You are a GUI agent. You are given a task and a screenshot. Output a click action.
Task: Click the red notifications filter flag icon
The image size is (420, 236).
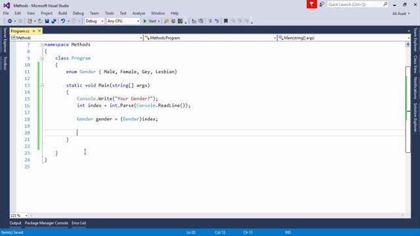coord(312,5)
